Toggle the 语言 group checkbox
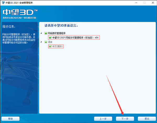Image resolution: width=157 pixels, height=123 pixels. coord(46,42)
